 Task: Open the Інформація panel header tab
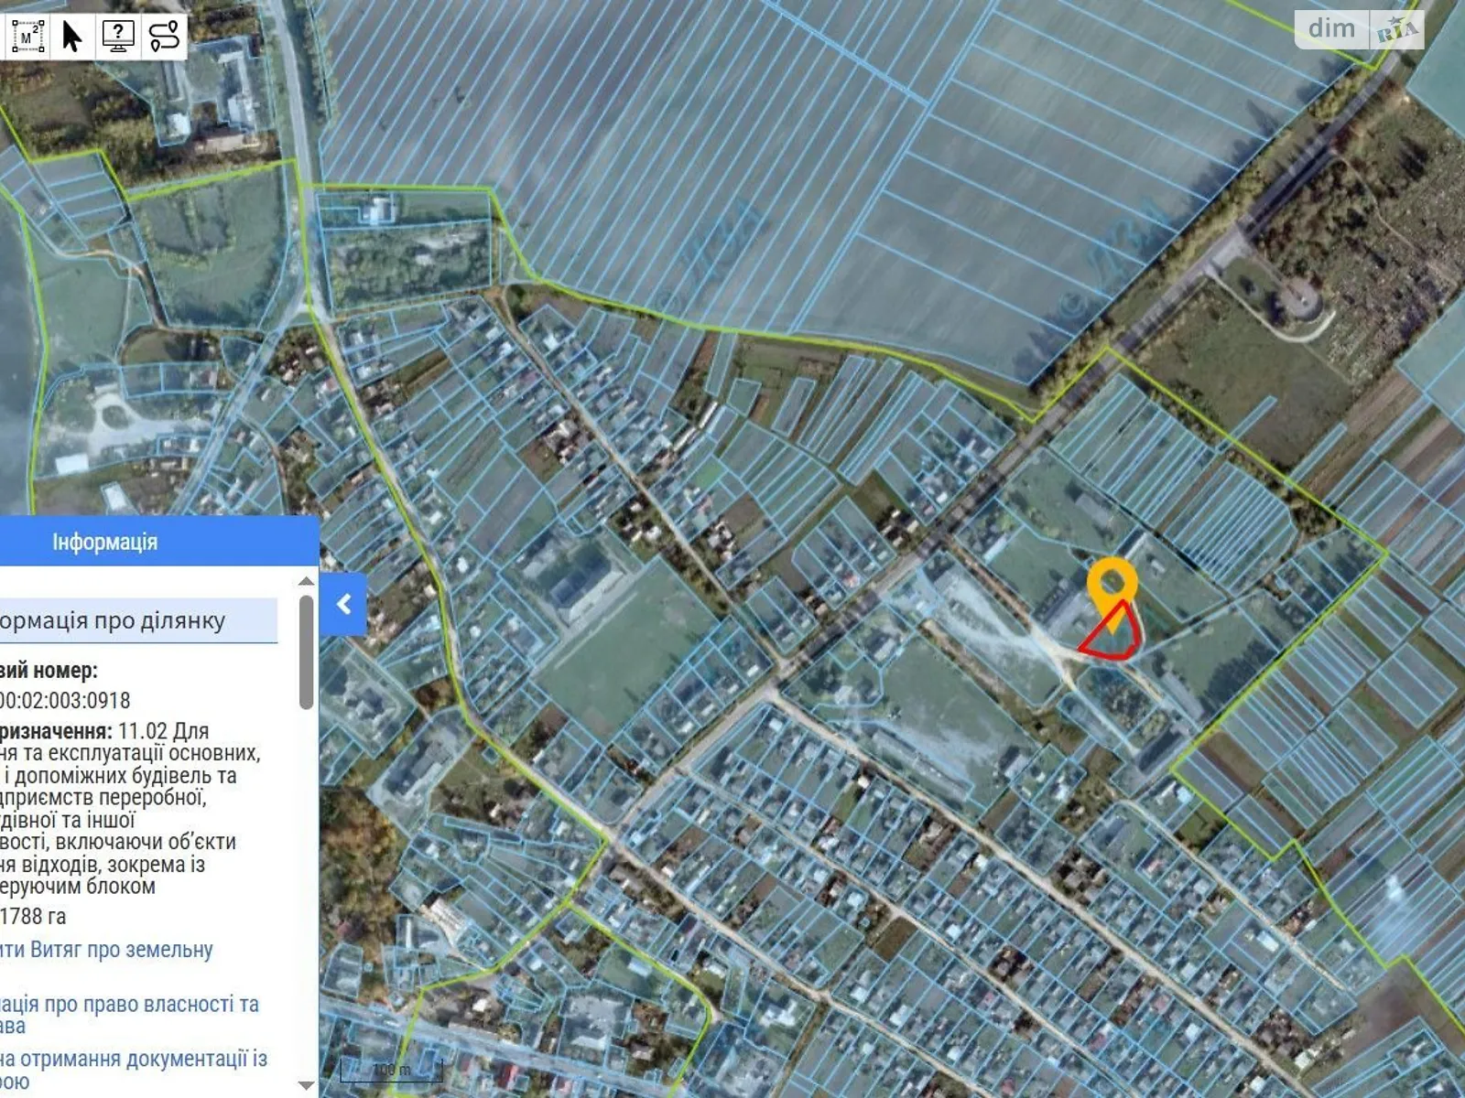(104, 542)
